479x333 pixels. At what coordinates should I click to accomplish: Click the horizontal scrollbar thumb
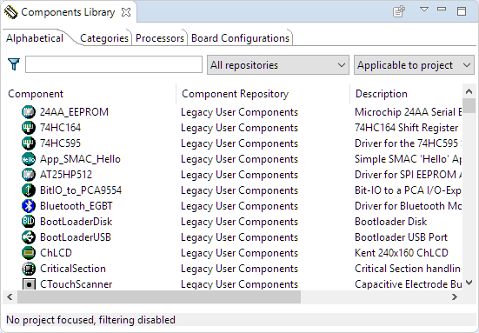(159, 297)
